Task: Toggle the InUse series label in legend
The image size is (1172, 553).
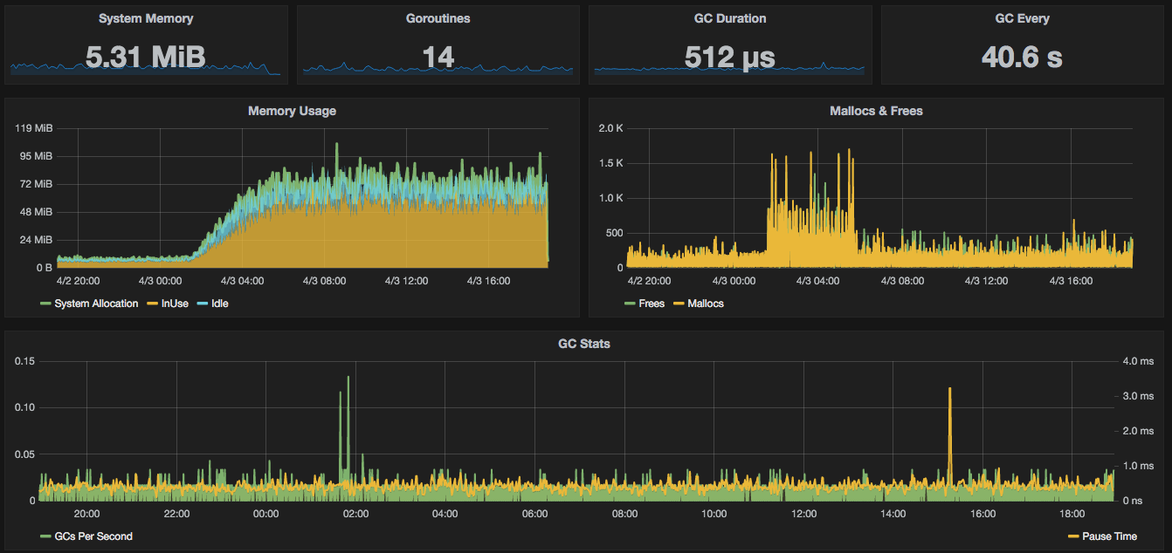Action: [175, 304]
